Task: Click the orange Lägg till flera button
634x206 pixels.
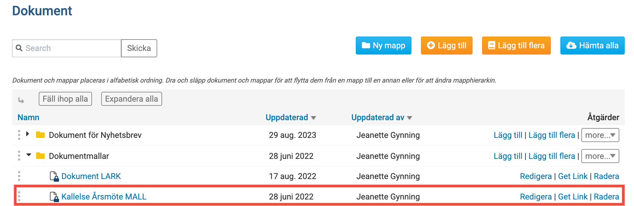Action: click(516, 45)
